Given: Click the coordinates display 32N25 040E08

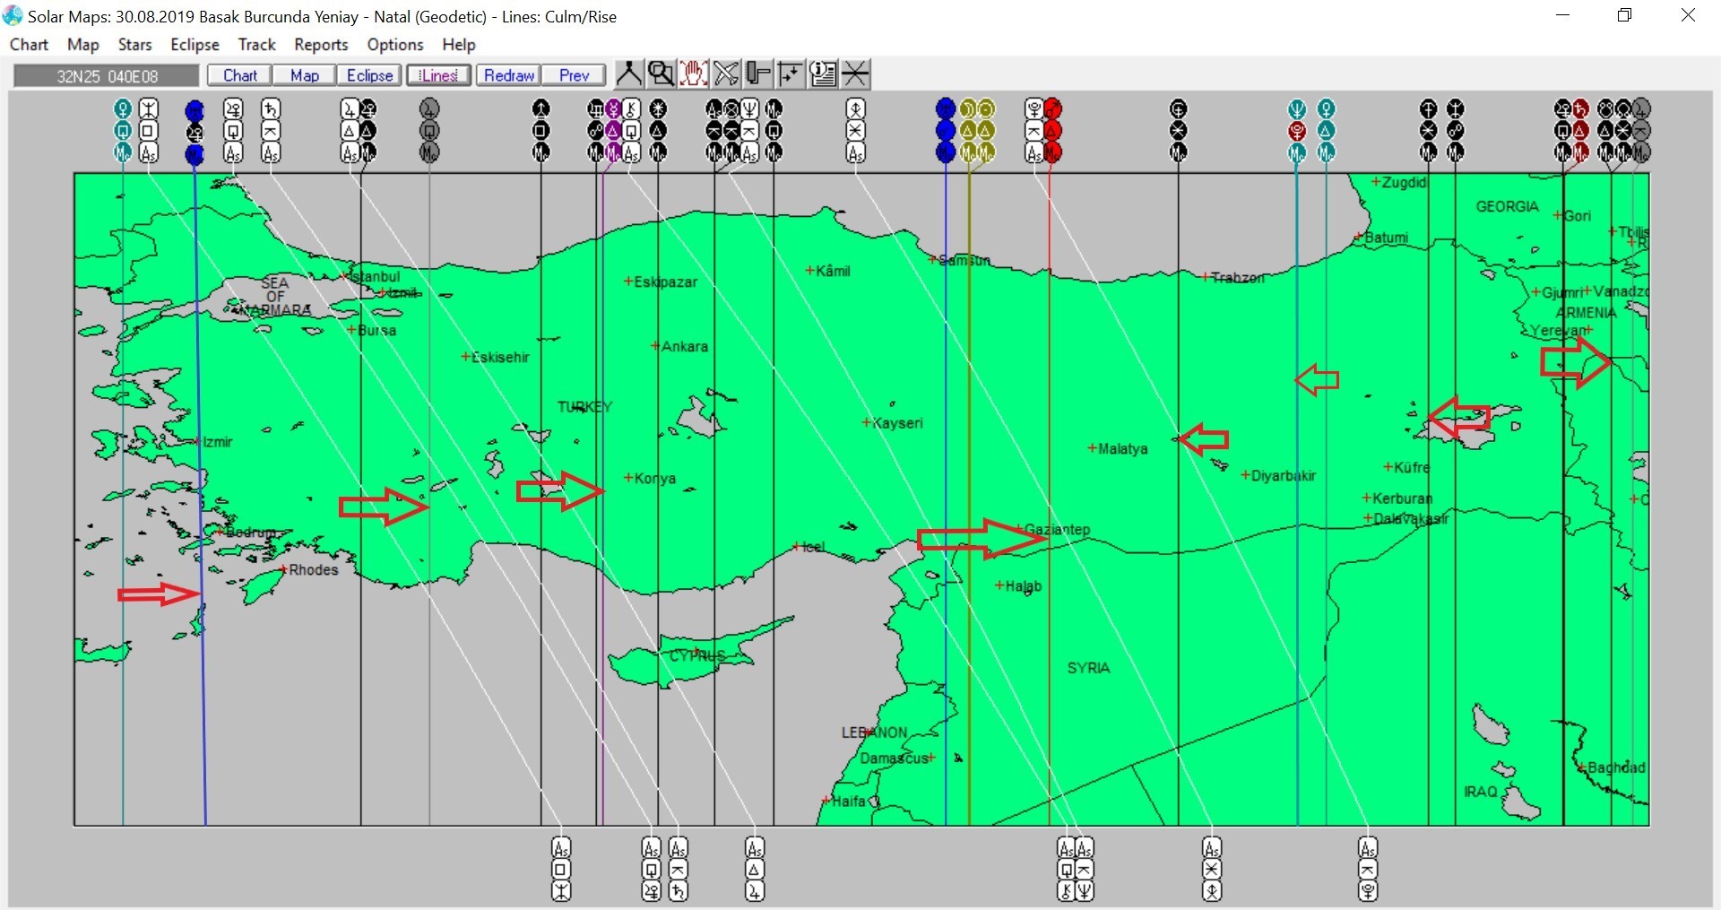Looking at the screenshot, I should click(107, 76).
